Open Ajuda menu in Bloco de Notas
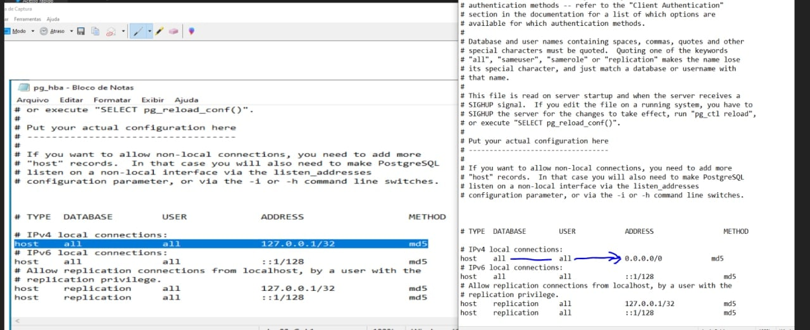810x330 pixels. 187,100
